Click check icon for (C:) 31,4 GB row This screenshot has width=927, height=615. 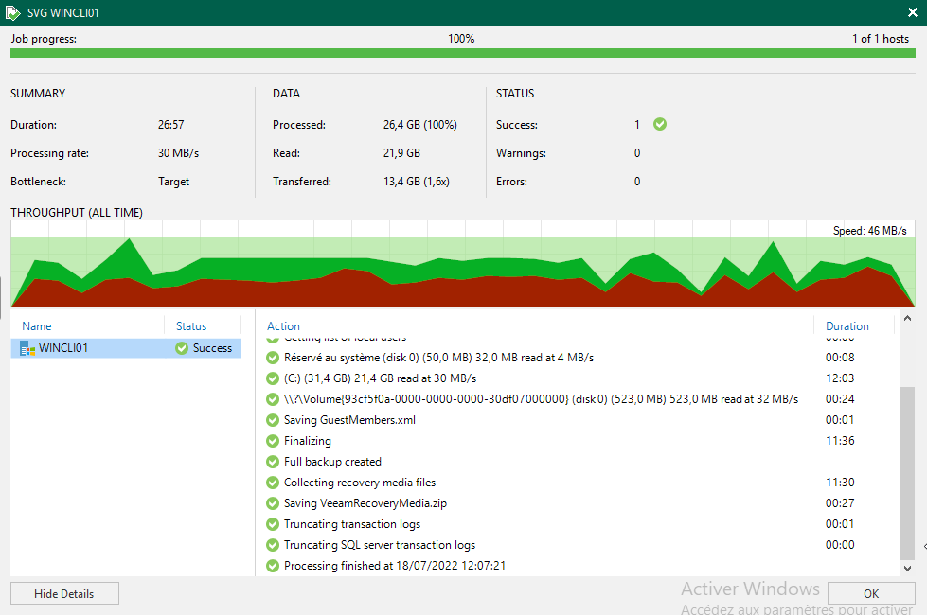[273, 378]
